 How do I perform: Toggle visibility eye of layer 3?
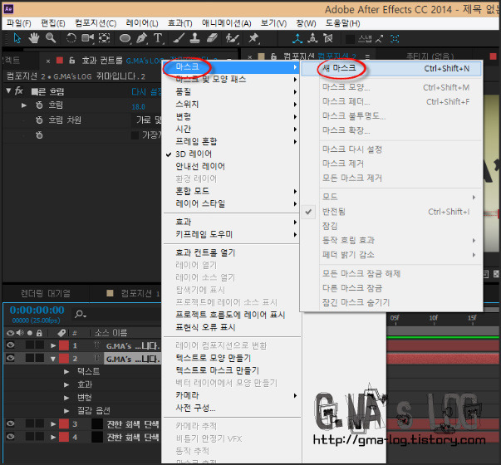(x=10, y=423)
